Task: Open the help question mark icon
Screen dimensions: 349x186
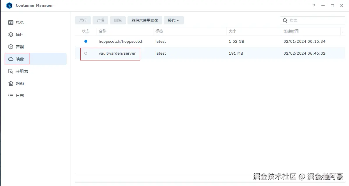Action: [x=313, y=6]
